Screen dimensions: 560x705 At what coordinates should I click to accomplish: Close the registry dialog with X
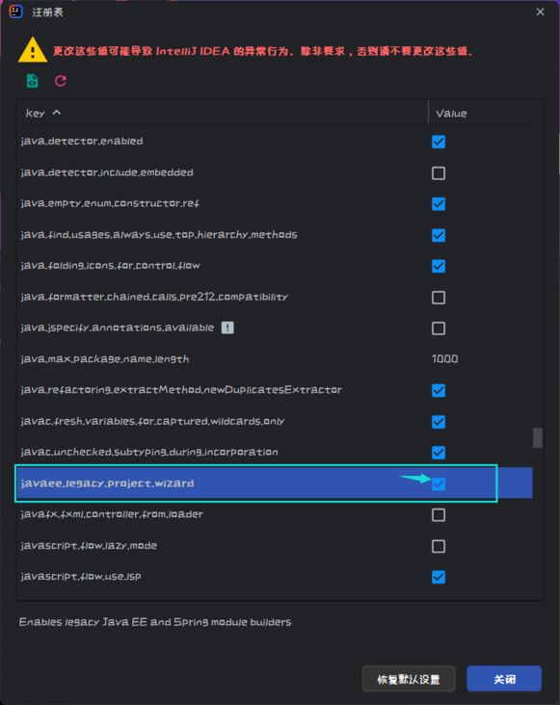pyautogui.click(x=540, y=12)
